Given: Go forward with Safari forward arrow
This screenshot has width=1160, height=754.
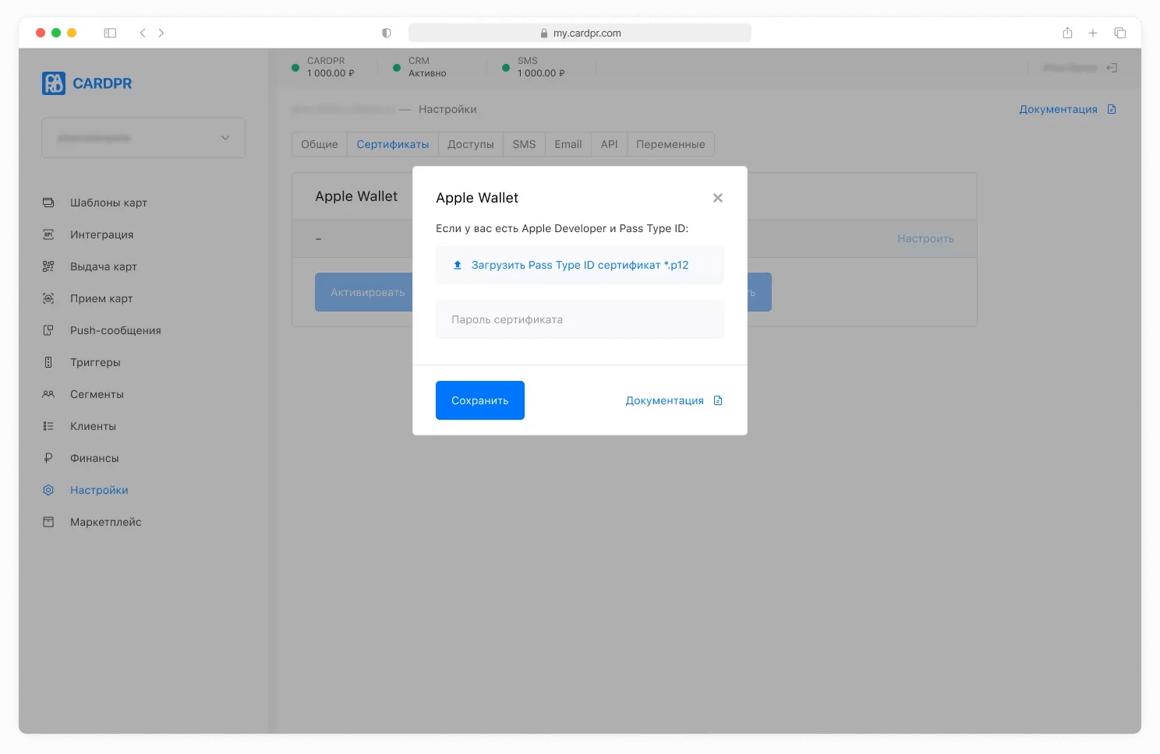Looking at the screenshot, I should 161,33.
